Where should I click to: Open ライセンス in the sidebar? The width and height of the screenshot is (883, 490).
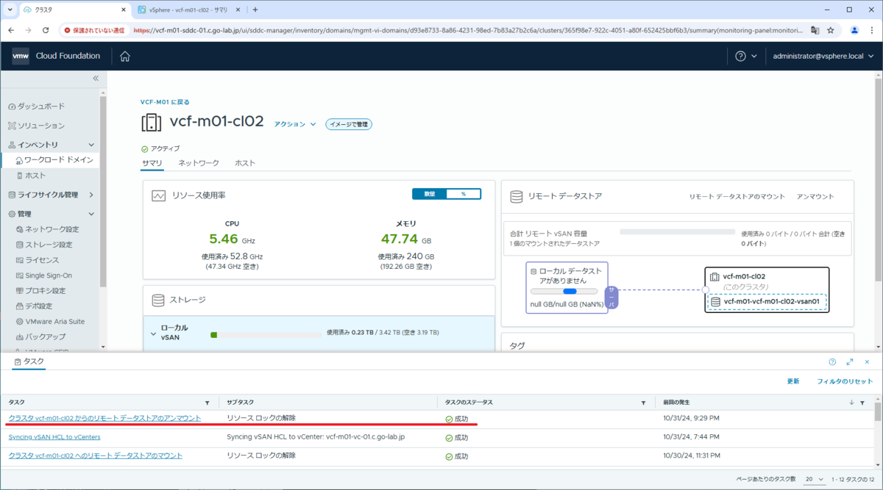[41, 260]
